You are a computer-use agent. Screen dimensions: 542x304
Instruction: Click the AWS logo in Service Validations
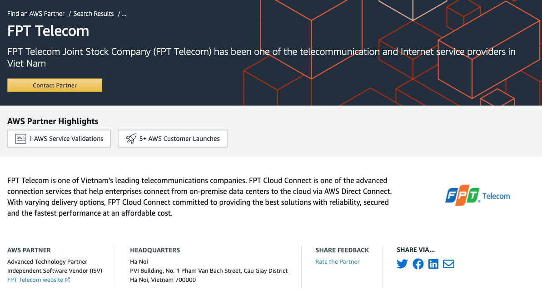[20, 139]
